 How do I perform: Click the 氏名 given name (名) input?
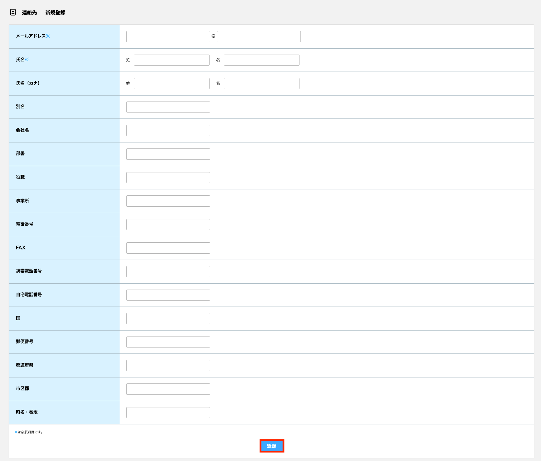point(262,60)
